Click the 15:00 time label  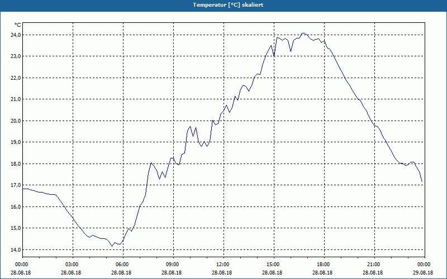[x=273, y=264]
